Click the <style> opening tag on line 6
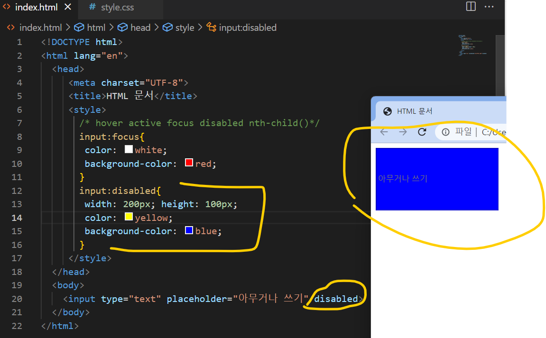546x338 pixels. pyautogui.click(x=87, y=110)
